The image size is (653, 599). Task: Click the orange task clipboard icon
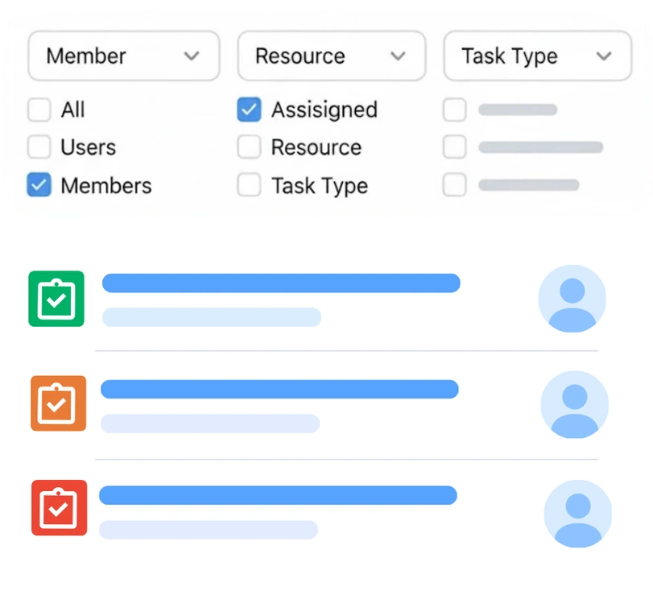tap(58, 403)
